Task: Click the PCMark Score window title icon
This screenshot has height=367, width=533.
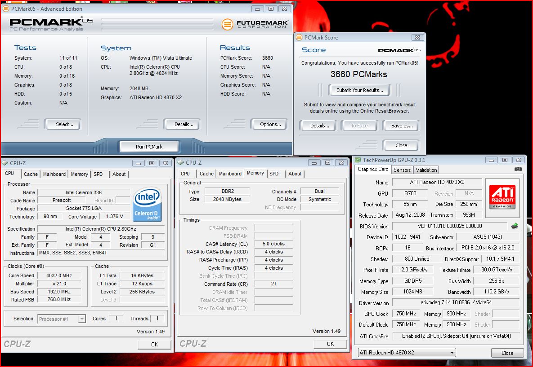Action: click(299, 37)
